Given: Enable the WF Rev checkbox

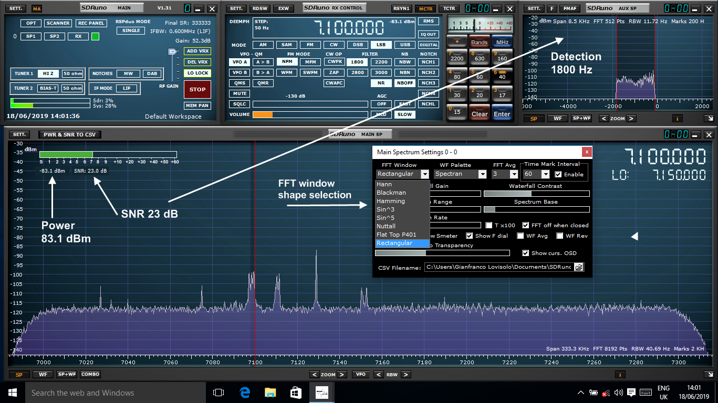Looking at the screenshot, I should point(560,236).
